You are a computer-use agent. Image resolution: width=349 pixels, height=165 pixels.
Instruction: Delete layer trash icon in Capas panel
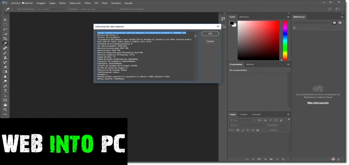point(283,159)
